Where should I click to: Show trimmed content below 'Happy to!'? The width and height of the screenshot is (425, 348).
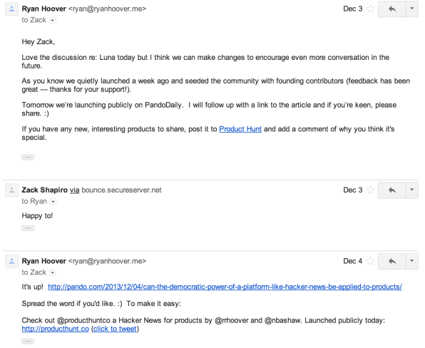click(28, 228)
